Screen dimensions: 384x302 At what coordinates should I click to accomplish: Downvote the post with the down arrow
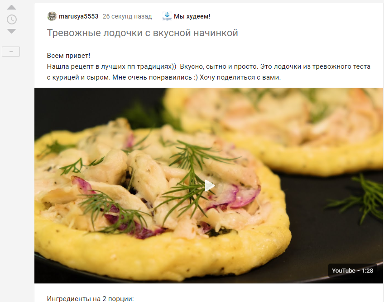point(11,31)
